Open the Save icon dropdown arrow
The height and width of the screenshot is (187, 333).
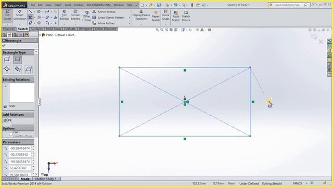point(163,5)
